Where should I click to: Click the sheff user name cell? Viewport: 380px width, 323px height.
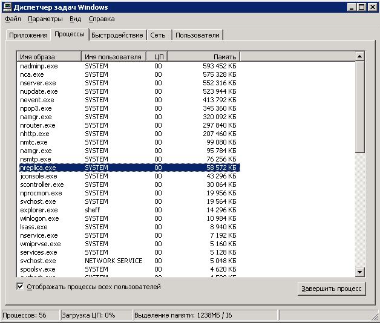[93, 210]
